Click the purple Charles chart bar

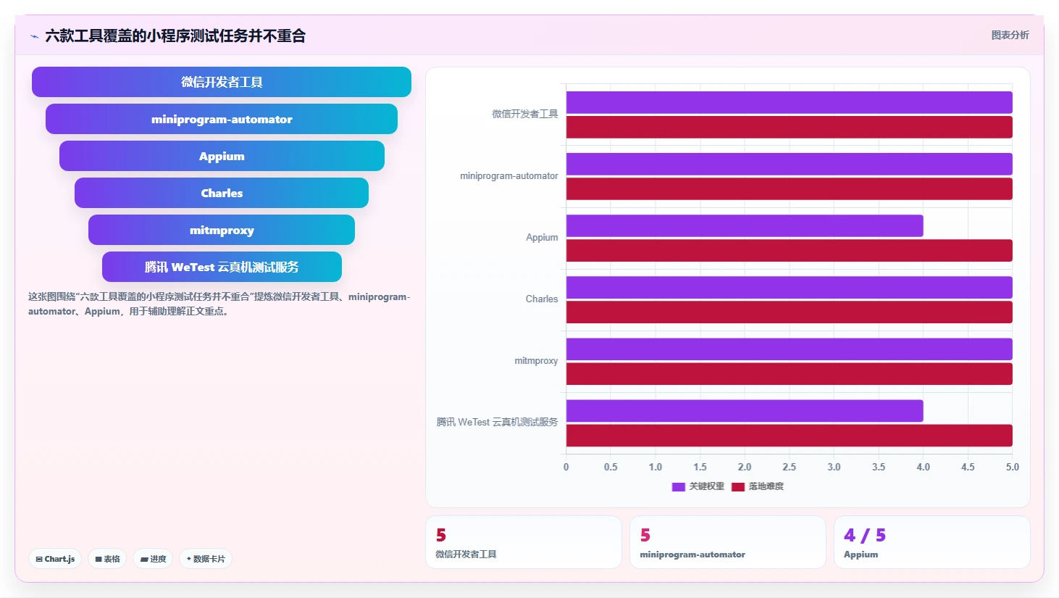pos(789,287)
